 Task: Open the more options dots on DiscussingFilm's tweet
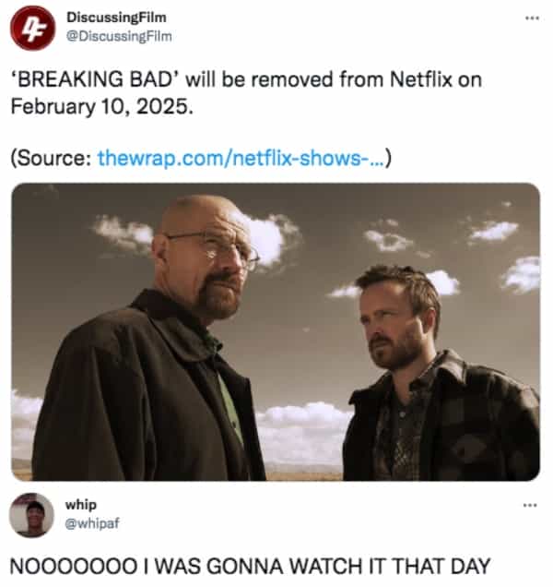532,18
